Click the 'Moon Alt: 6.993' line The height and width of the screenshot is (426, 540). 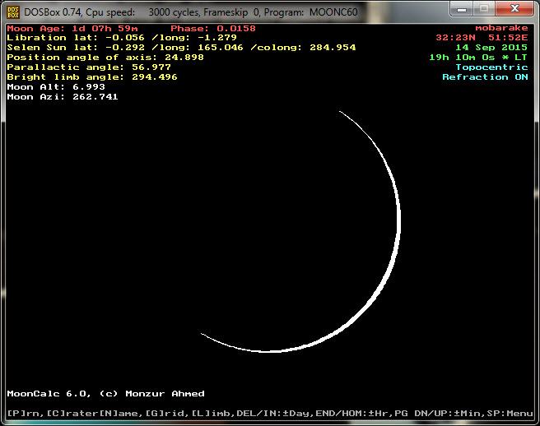tap(56, 87)
